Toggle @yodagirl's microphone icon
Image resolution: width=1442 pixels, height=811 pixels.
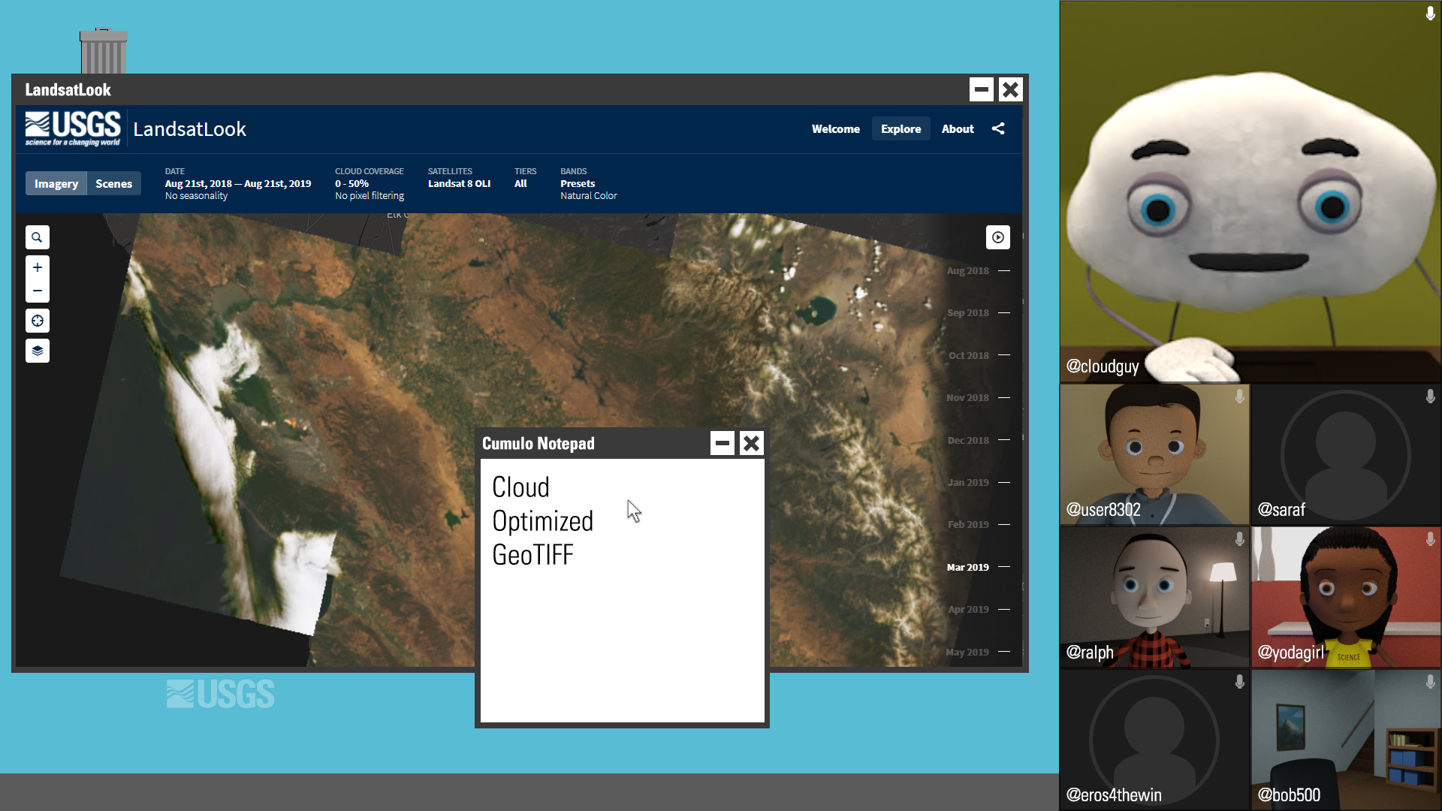click(x=1430, y=538)
